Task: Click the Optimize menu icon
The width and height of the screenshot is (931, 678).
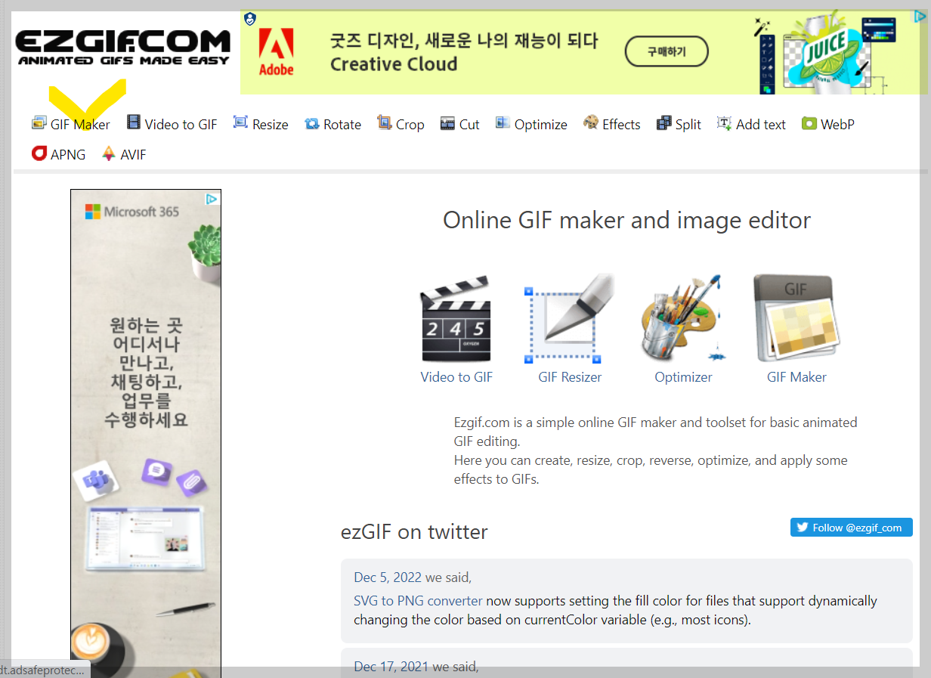Action: click(x=503, y=122)
